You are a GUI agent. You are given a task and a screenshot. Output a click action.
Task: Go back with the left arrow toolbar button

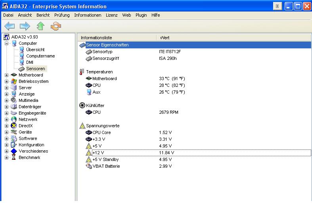tap(10, 26)
